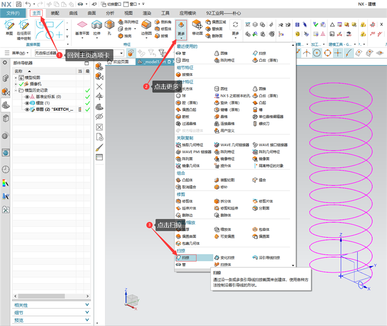The width and height of the screenshot is (387, 326).
Task: Open the 合并 dropdown arrow
Action: pyautogui.click(x=135, y=29)
